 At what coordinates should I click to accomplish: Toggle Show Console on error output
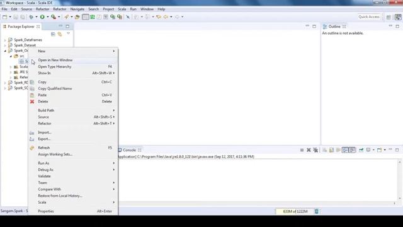[x=352, y=150]
